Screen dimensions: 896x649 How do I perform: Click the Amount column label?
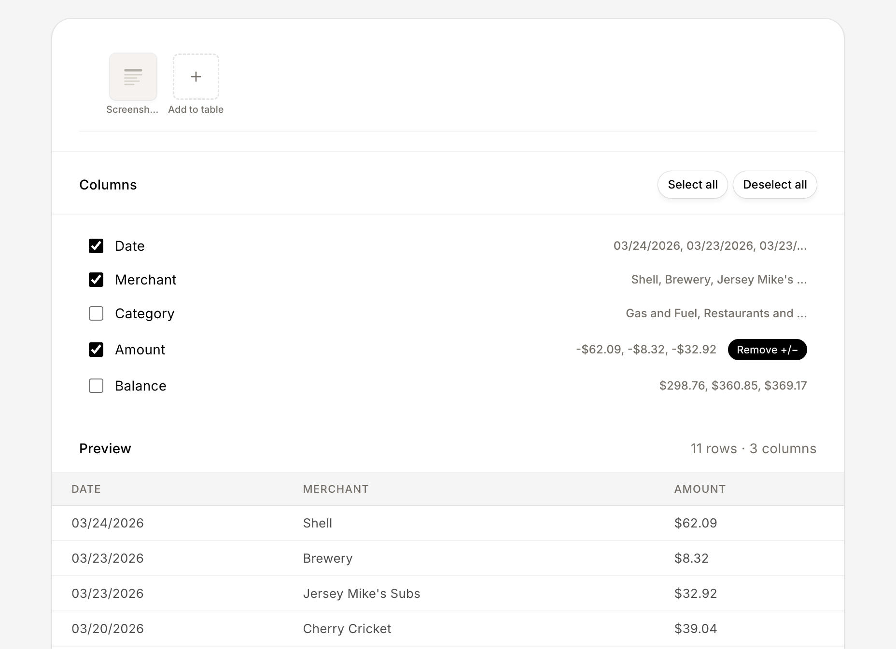[140, 350]
